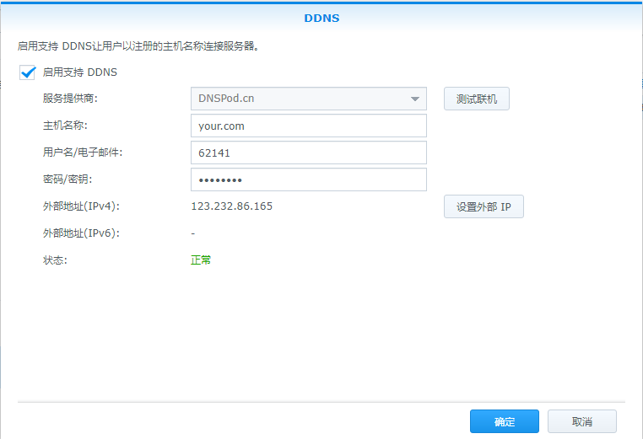Click the 状态 label
The image size is (643, 439).
[x=55, y=260]
